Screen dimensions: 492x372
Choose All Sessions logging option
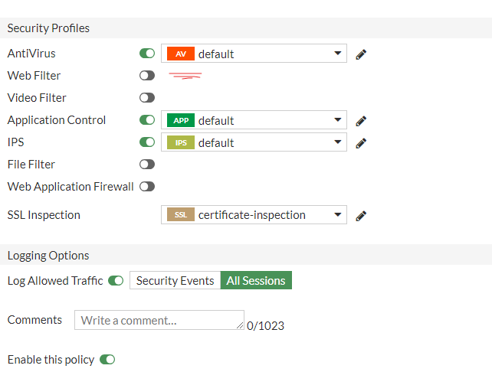point(256,281)
